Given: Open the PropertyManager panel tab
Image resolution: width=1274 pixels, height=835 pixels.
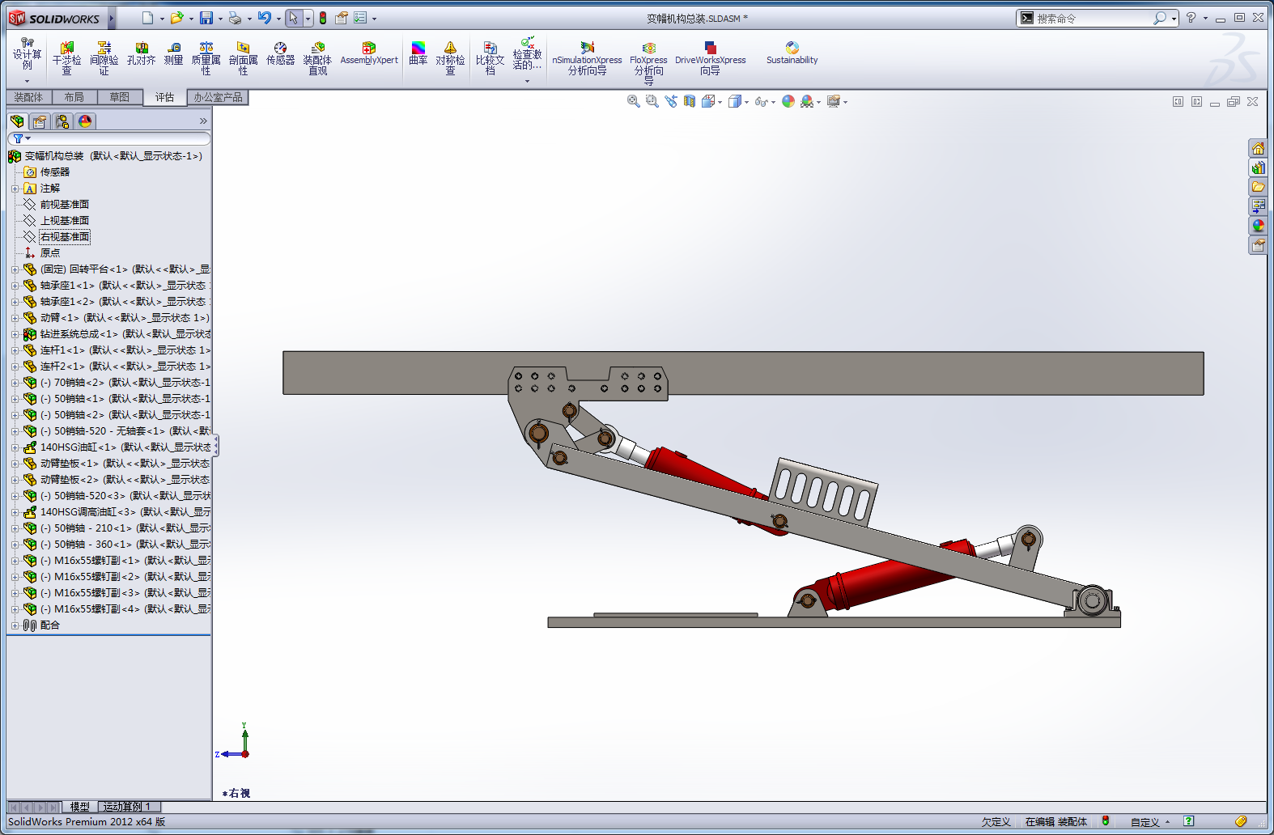Looking at the screenshot, I should tap(40, 121).
